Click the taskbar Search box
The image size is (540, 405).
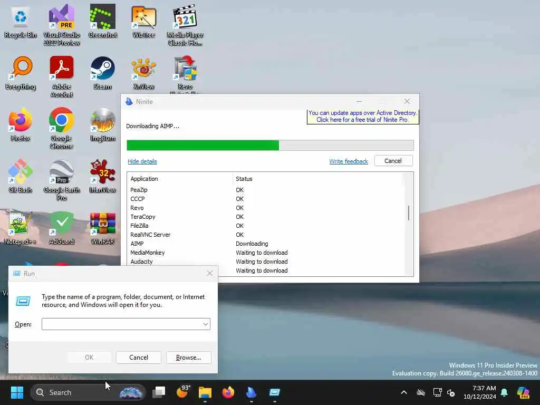tap(88, 392)
